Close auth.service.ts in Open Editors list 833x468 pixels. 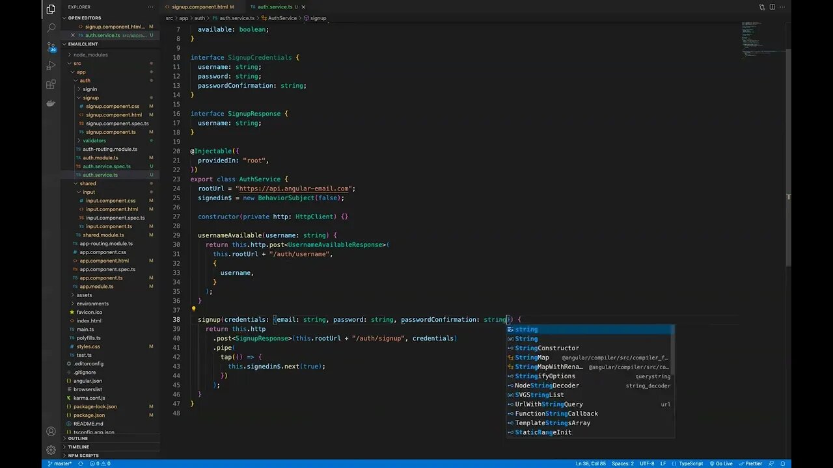pyautogui.click(x=73, y=35)
